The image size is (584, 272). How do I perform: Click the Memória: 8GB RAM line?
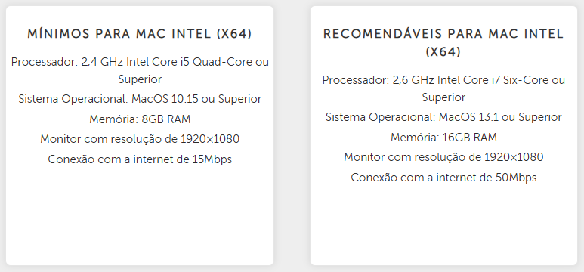[x=140, y=119]
